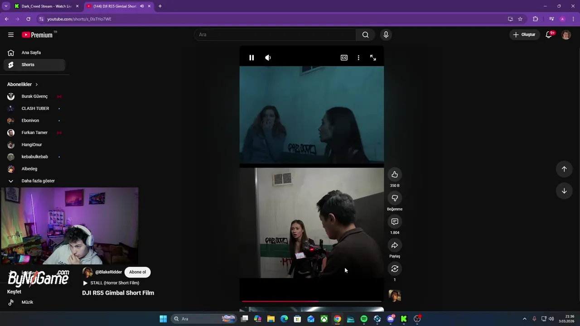Go to YouTube Premium home logo
This screenshot has width=580, height=326.
[x=37, y=35]
